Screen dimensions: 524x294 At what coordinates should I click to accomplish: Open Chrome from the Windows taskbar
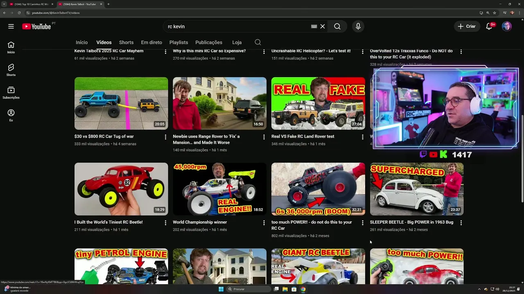[x=303, y=289]
